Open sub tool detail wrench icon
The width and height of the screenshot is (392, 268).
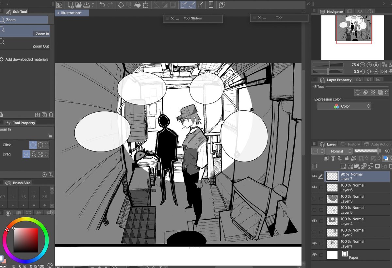click(51, 175)
